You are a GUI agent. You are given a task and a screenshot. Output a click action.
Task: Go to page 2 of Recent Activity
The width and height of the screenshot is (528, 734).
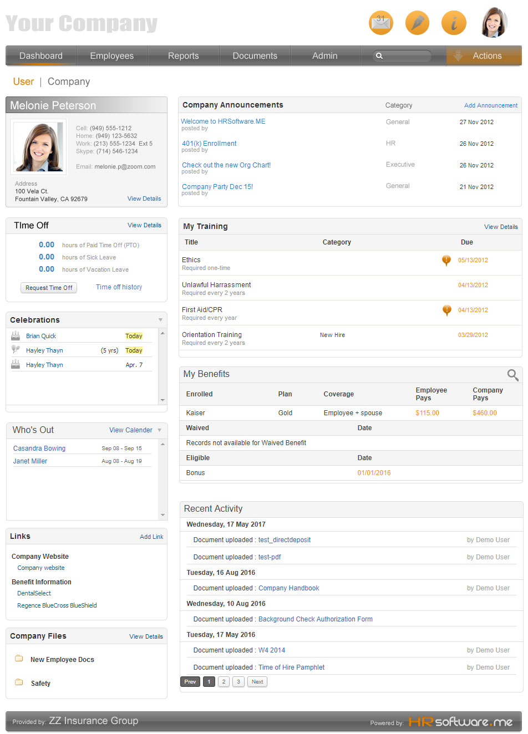224,682
